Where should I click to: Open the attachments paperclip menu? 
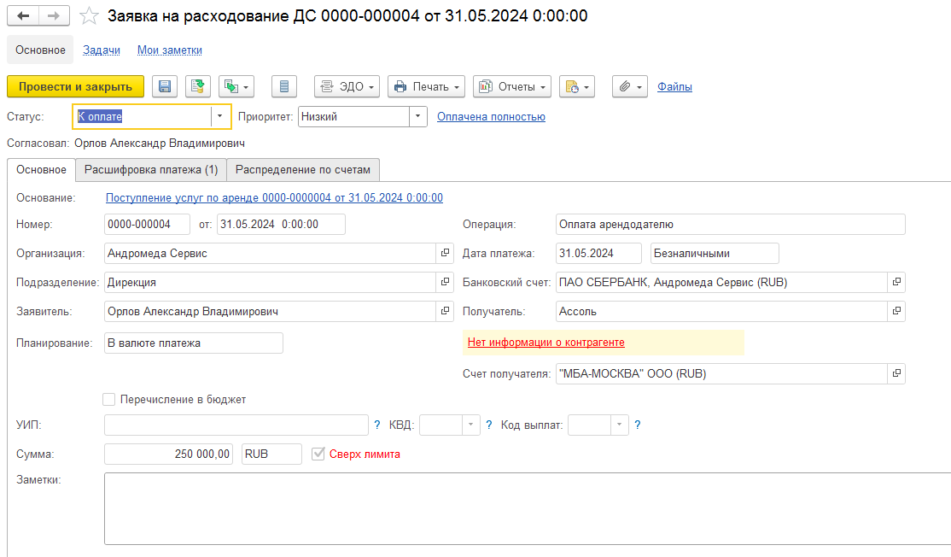click(630, 86)
